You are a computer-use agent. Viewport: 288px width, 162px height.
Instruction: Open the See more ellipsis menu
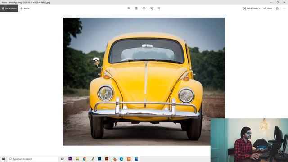(x=284, y=9)
